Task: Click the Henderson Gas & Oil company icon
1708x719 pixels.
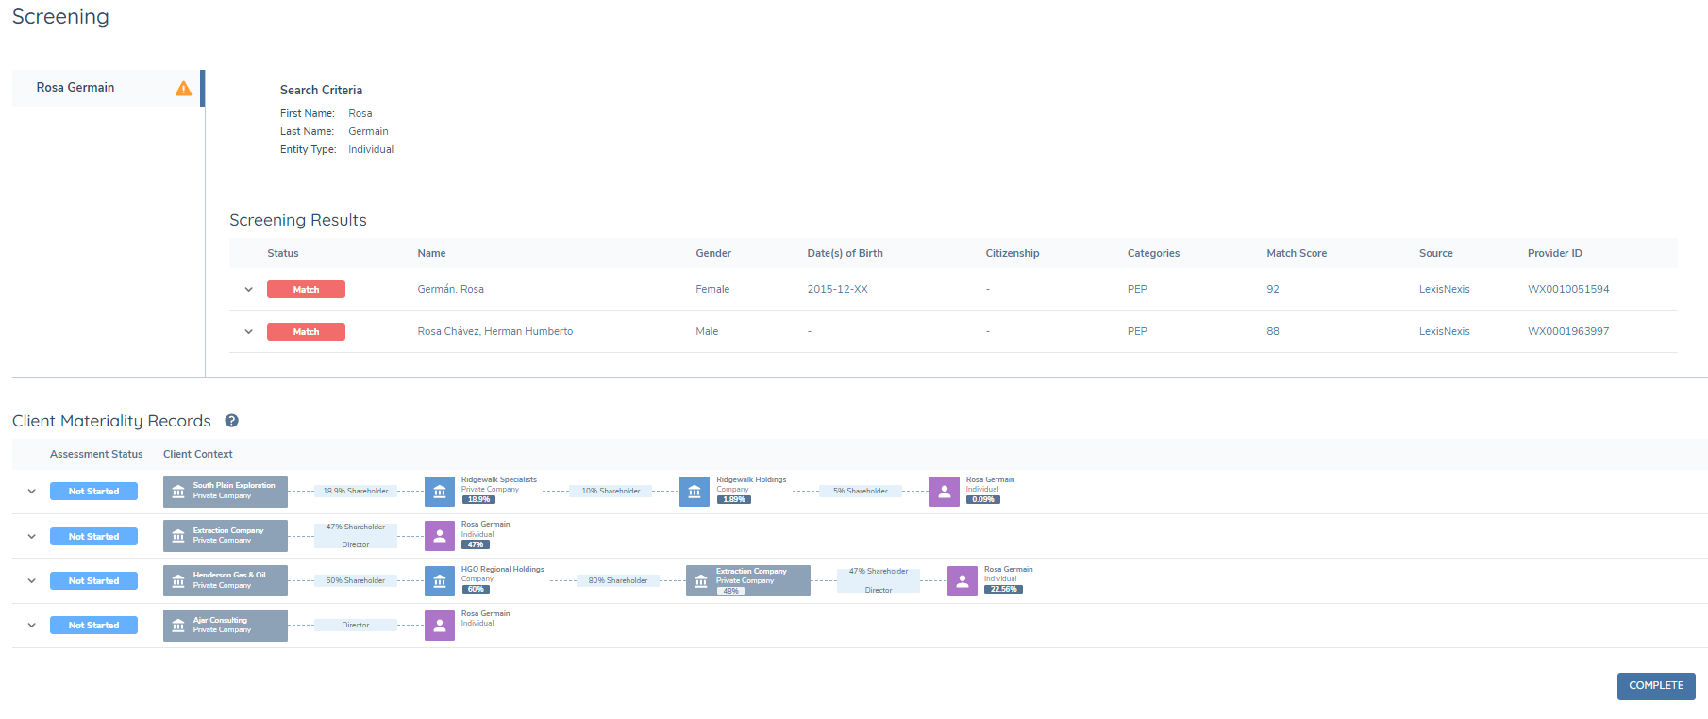Action: click(178, 581)
